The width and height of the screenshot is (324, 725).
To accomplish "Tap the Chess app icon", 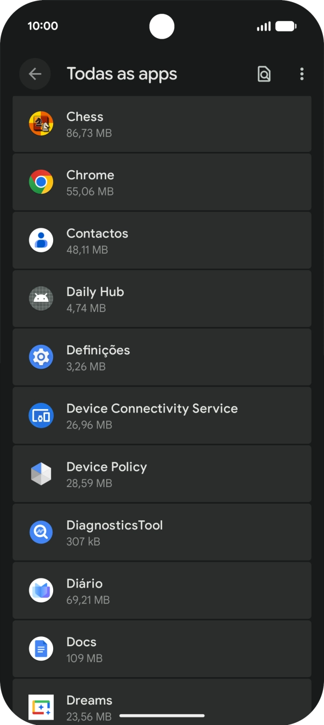I will coord(41,124).
